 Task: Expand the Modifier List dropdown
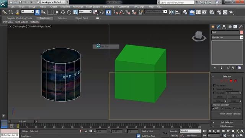242,38
